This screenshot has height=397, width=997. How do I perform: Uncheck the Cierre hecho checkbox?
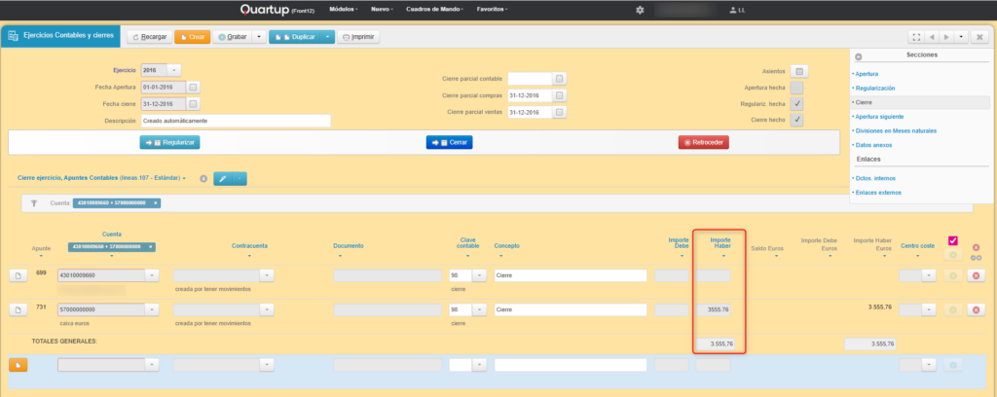pyautogui.click(x=796, y=120)
